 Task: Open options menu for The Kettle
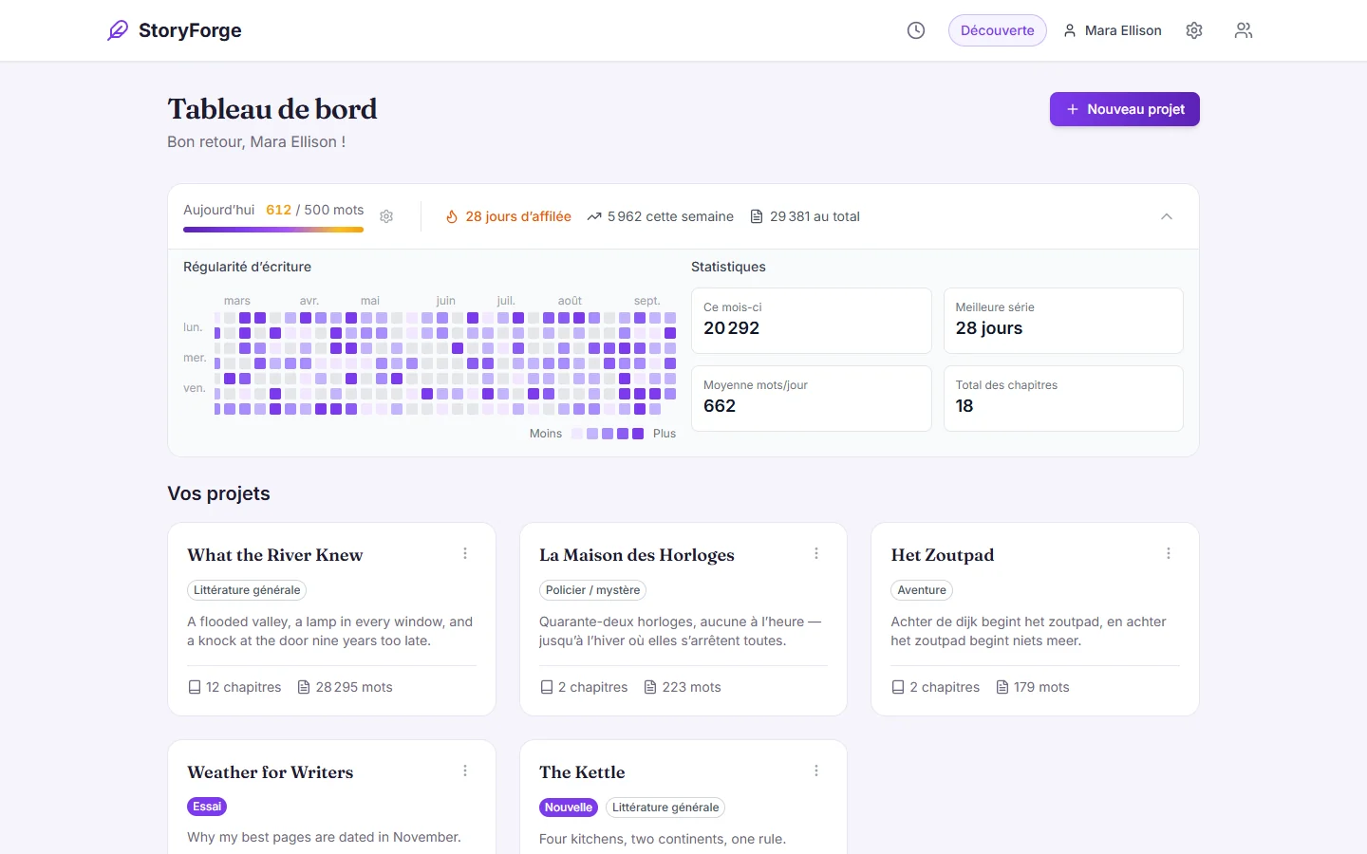(x=816, y=770)
